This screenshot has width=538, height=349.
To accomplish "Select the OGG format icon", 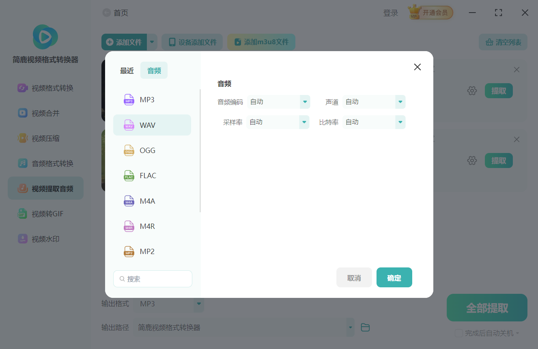I will (129, 151).
